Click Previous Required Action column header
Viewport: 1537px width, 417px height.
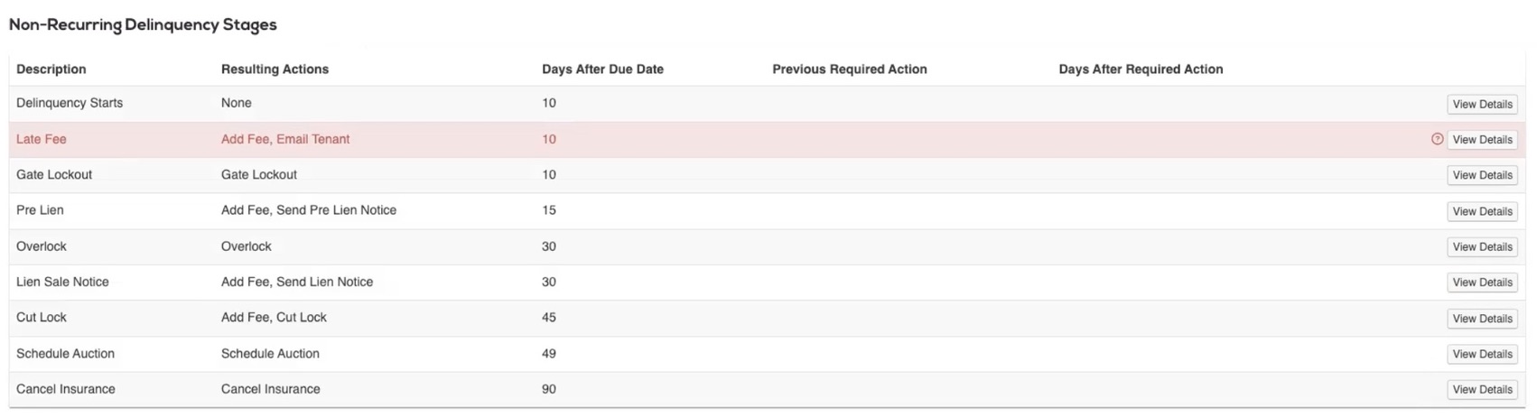click(849, 69)
